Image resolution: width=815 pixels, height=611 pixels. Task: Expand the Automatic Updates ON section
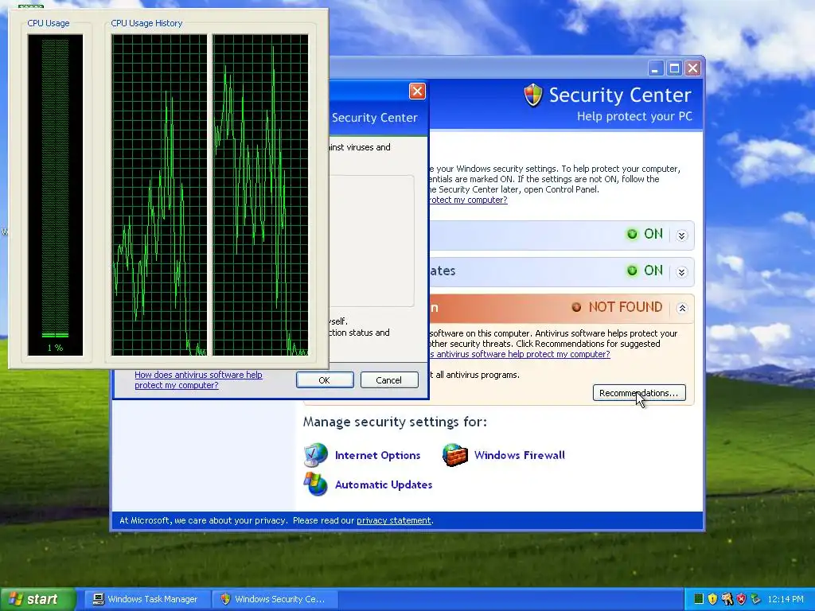682,272
